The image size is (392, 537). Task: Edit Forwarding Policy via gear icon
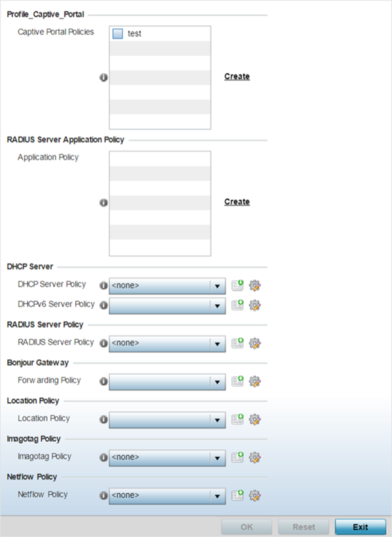255,381
